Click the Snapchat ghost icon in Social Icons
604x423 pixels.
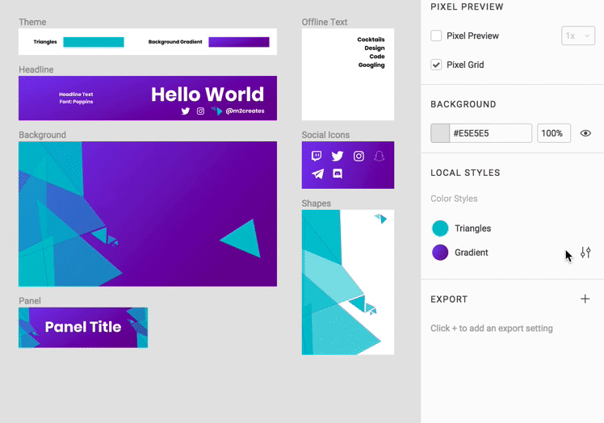(x=380, y=157)
